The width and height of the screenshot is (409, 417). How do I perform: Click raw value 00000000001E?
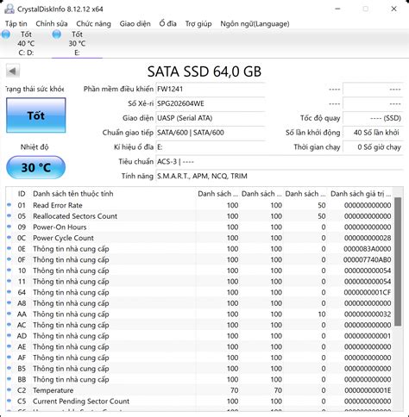tap(368, 390)
